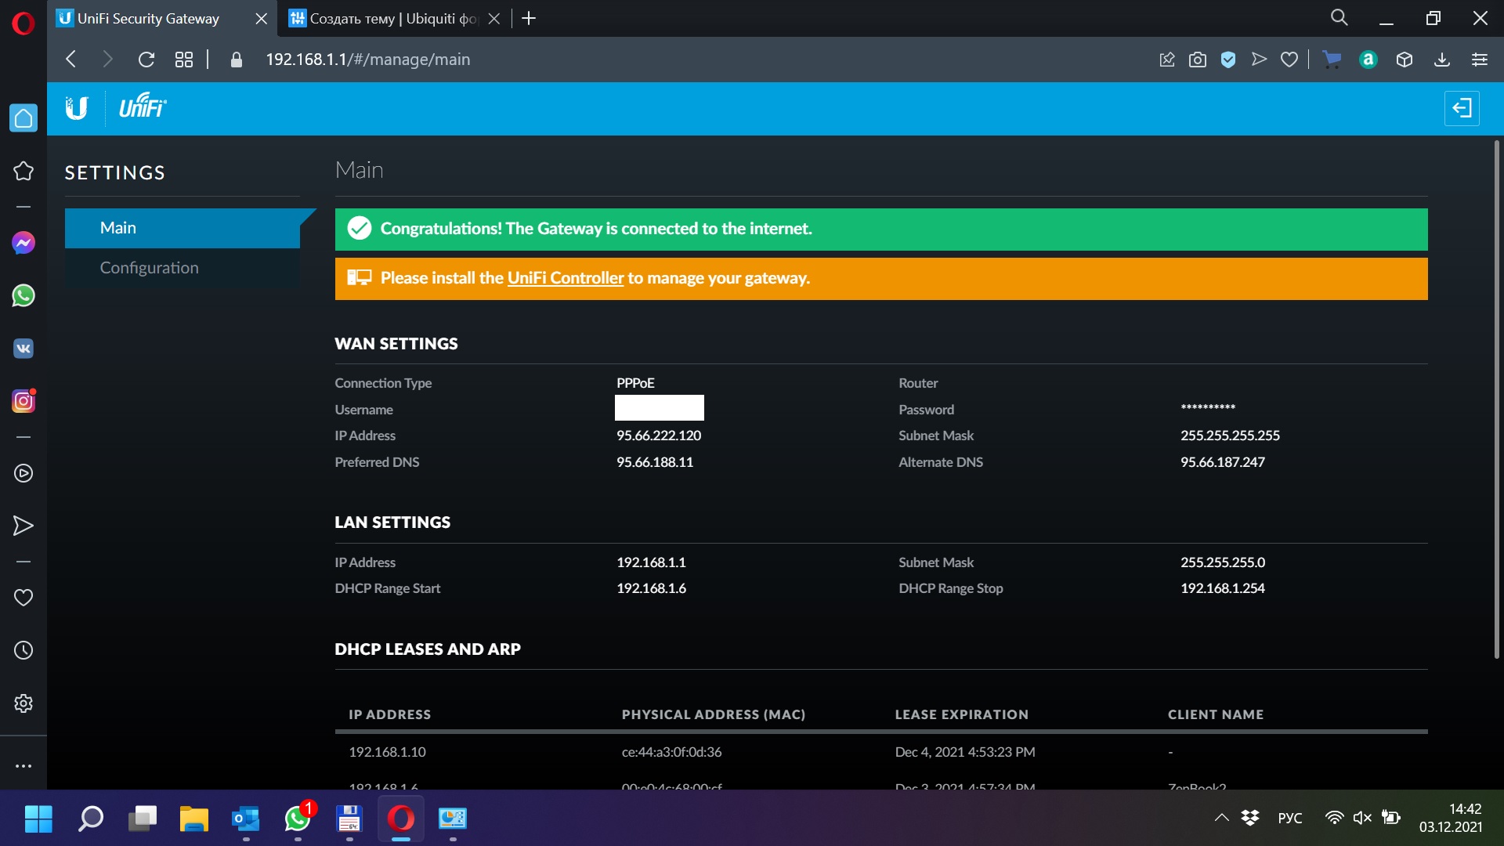Click the address bar URL
The height and width of the screenshot is (846, 1504).
(368, 60)
